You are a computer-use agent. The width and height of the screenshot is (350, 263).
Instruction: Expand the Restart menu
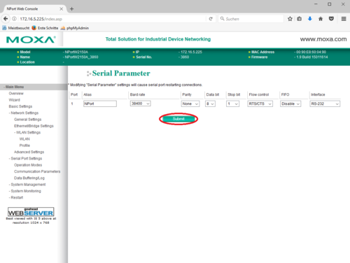16,198
